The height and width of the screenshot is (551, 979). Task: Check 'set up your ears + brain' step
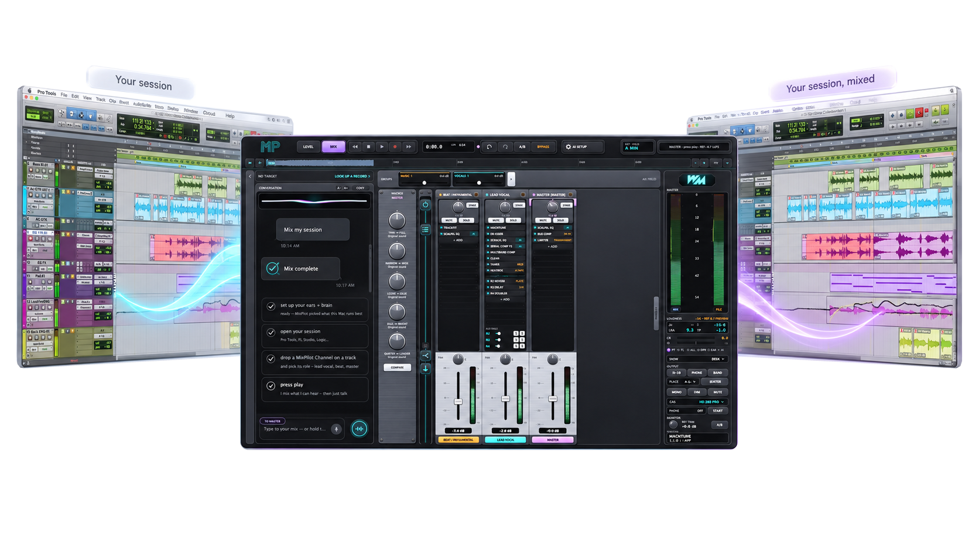point(271,306)
